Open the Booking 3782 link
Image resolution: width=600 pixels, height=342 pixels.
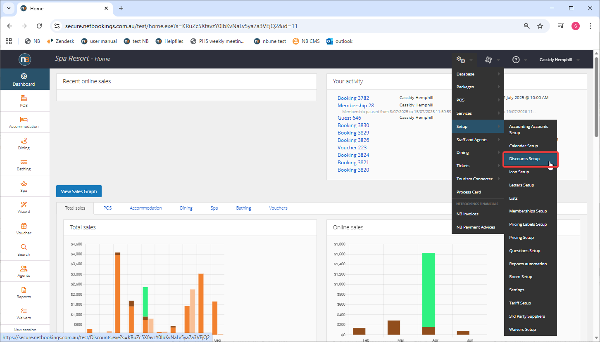pos(352,98)
